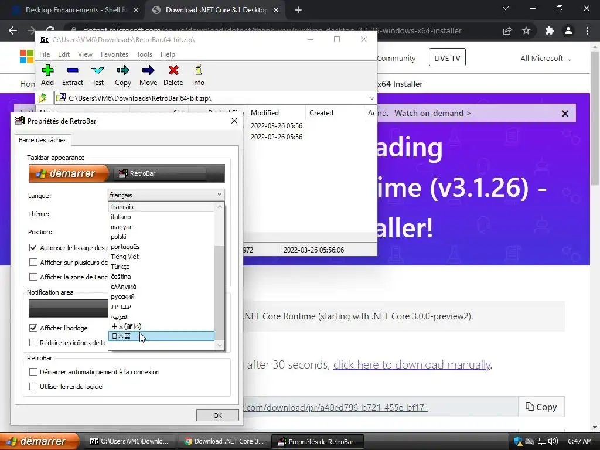Open Chrome extensions puzzle icon
Viewport: 600px width, 450px height.
click(550, 30)
